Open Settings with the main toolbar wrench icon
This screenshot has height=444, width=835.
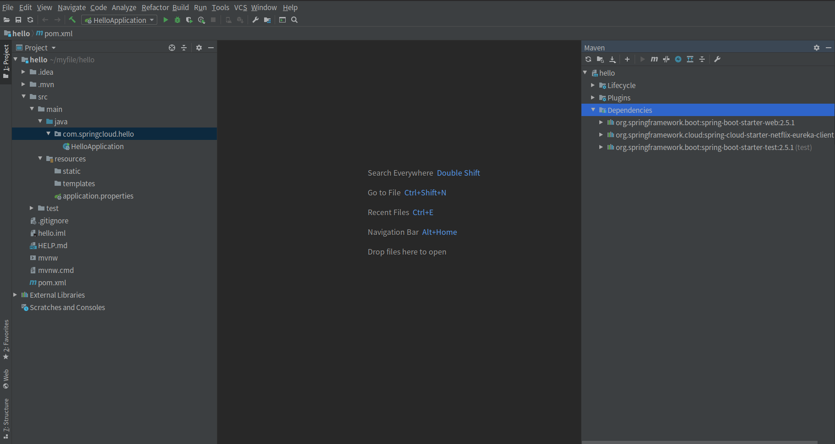(255, 20)
